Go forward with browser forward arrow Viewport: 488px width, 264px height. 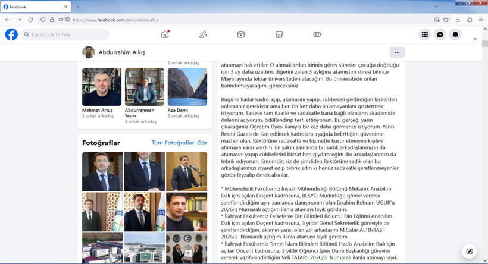coord(19,20)
